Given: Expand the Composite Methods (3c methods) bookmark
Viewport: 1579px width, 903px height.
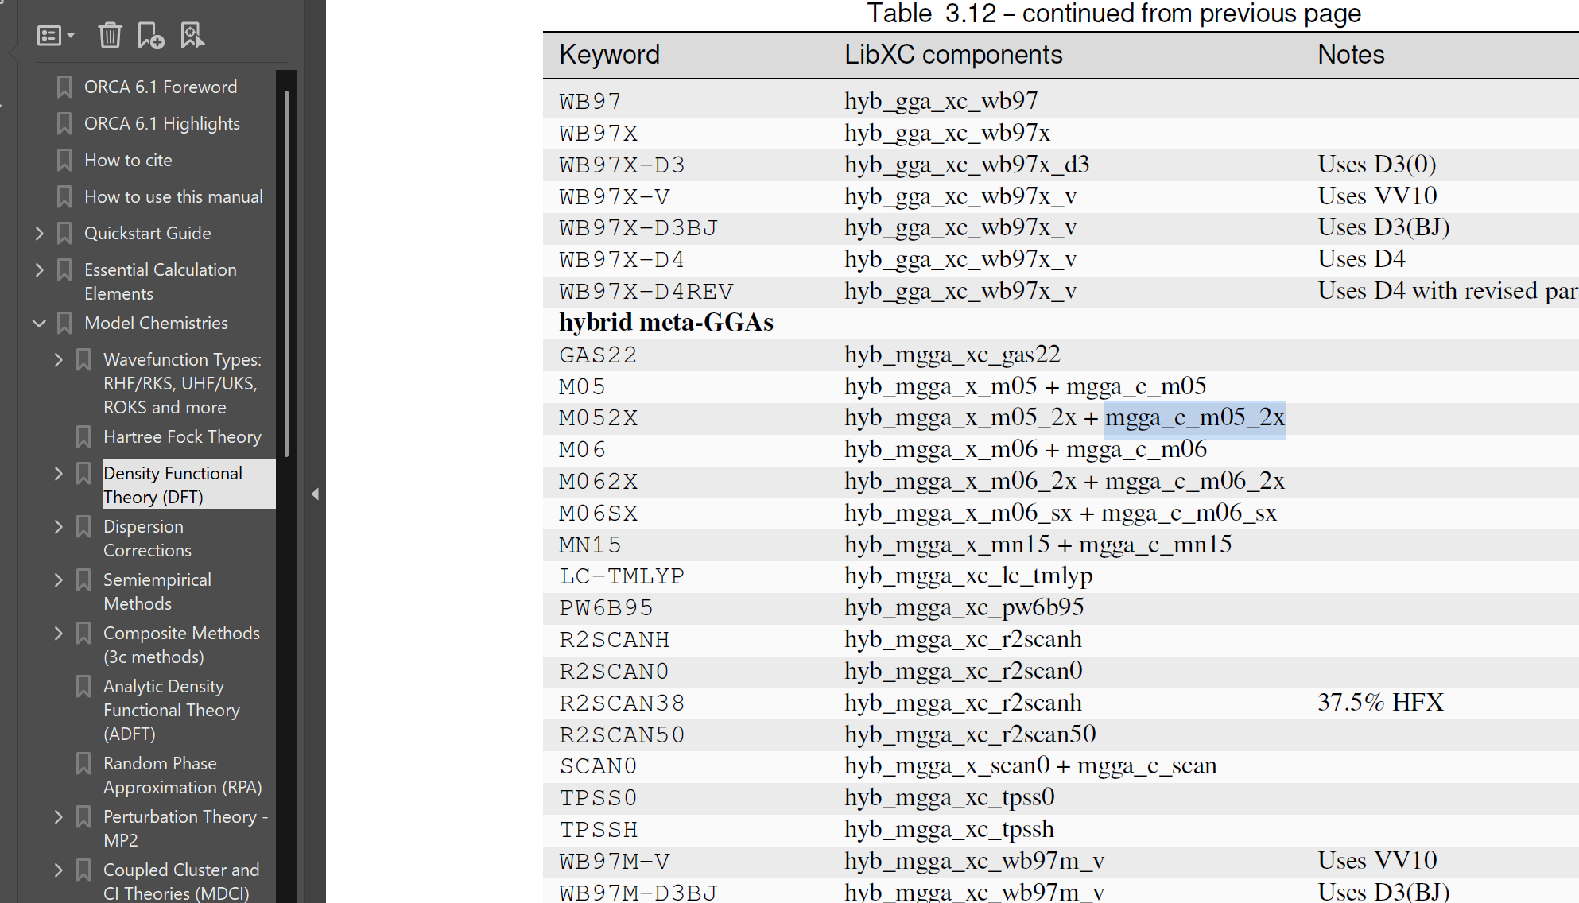Looking at the screenshot, I should point(58,633).
